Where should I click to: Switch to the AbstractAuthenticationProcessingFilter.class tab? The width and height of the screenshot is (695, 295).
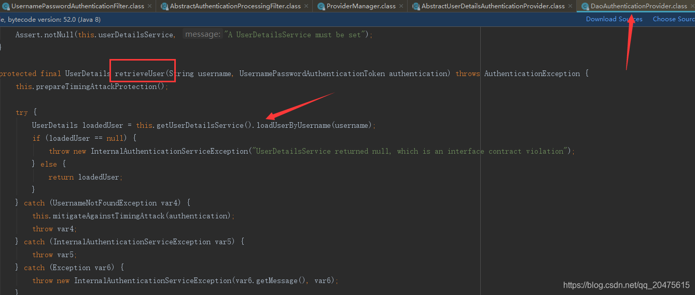235,6
